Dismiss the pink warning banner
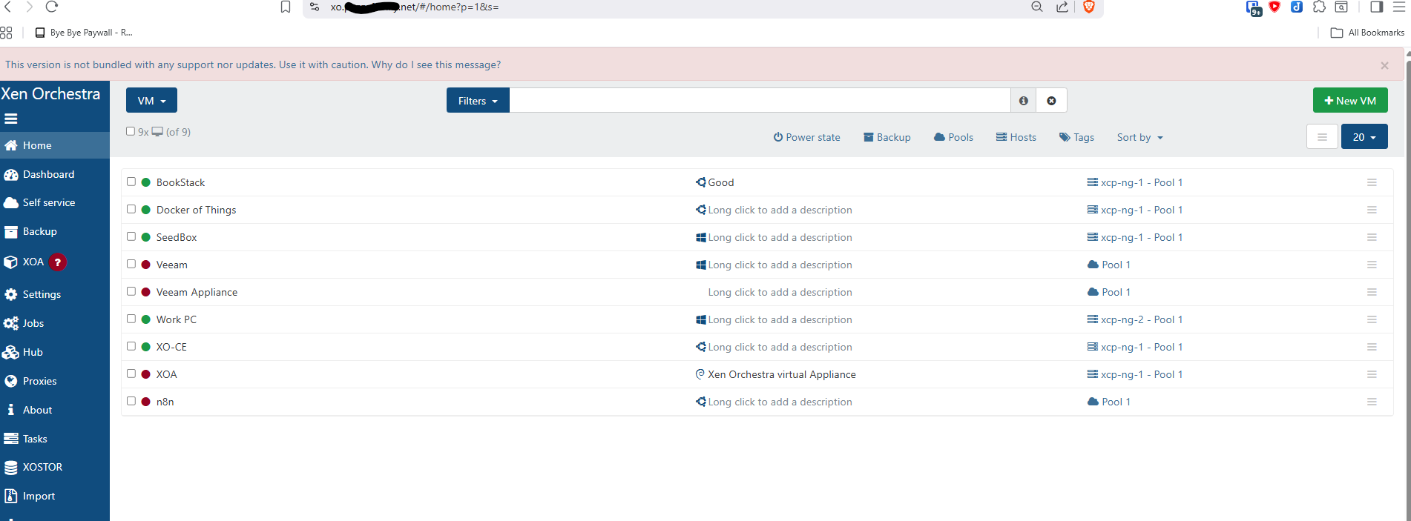This screenshot has height=521, width=1411. click(x=1384, y=65)
